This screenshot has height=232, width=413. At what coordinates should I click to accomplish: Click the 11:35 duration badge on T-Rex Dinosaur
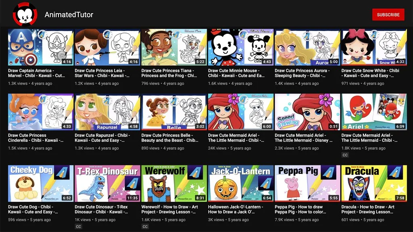(132, 198)
